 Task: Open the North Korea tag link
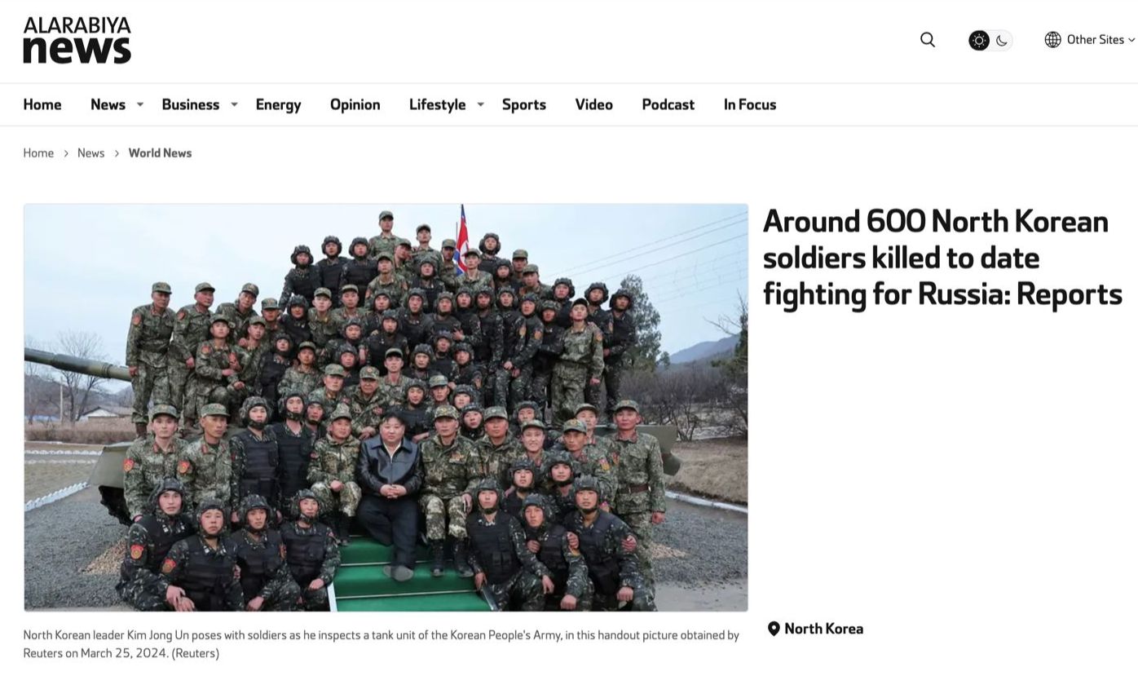pyautogui.click(x=823, y=629)
